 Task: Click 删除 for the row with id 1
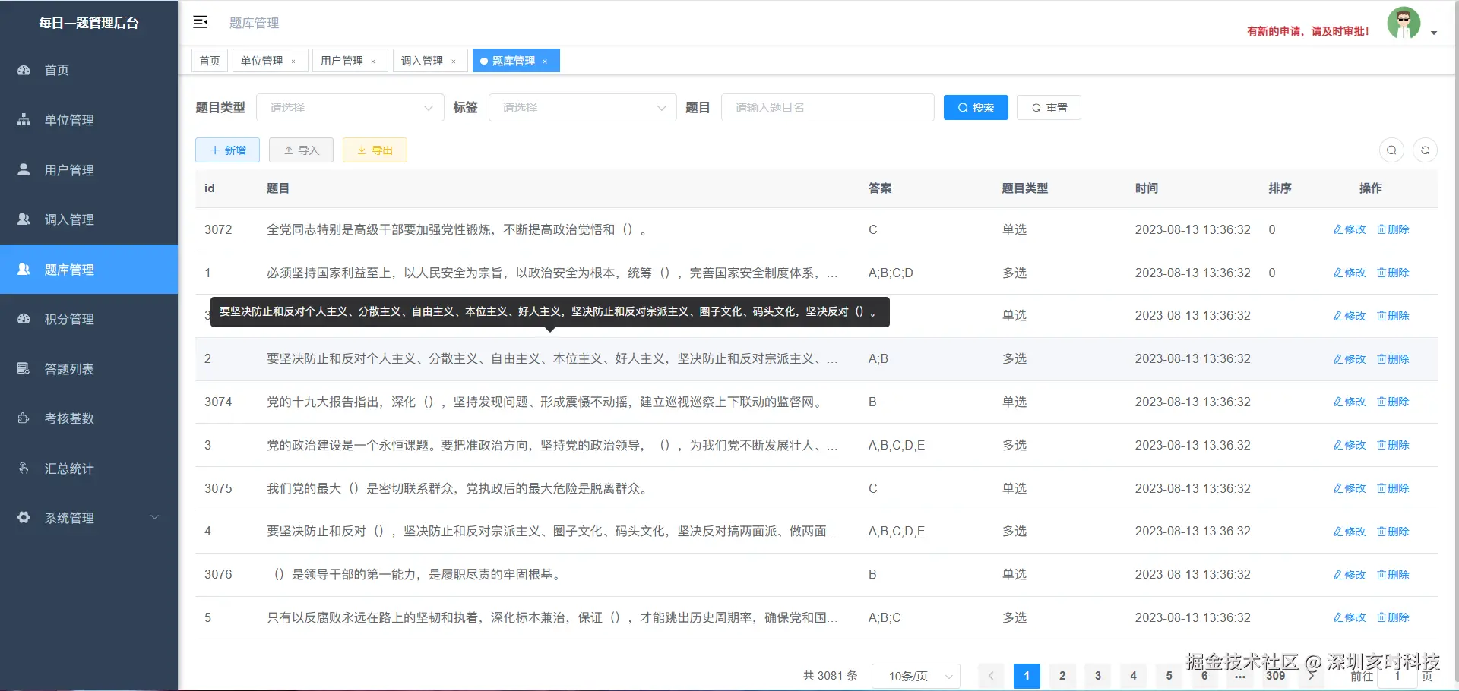1393,273
